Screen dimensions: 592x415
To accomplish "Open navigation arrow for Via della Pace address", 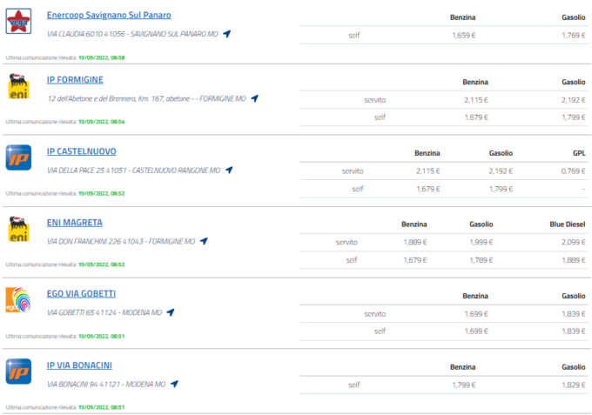I will (x=229, y=170).
